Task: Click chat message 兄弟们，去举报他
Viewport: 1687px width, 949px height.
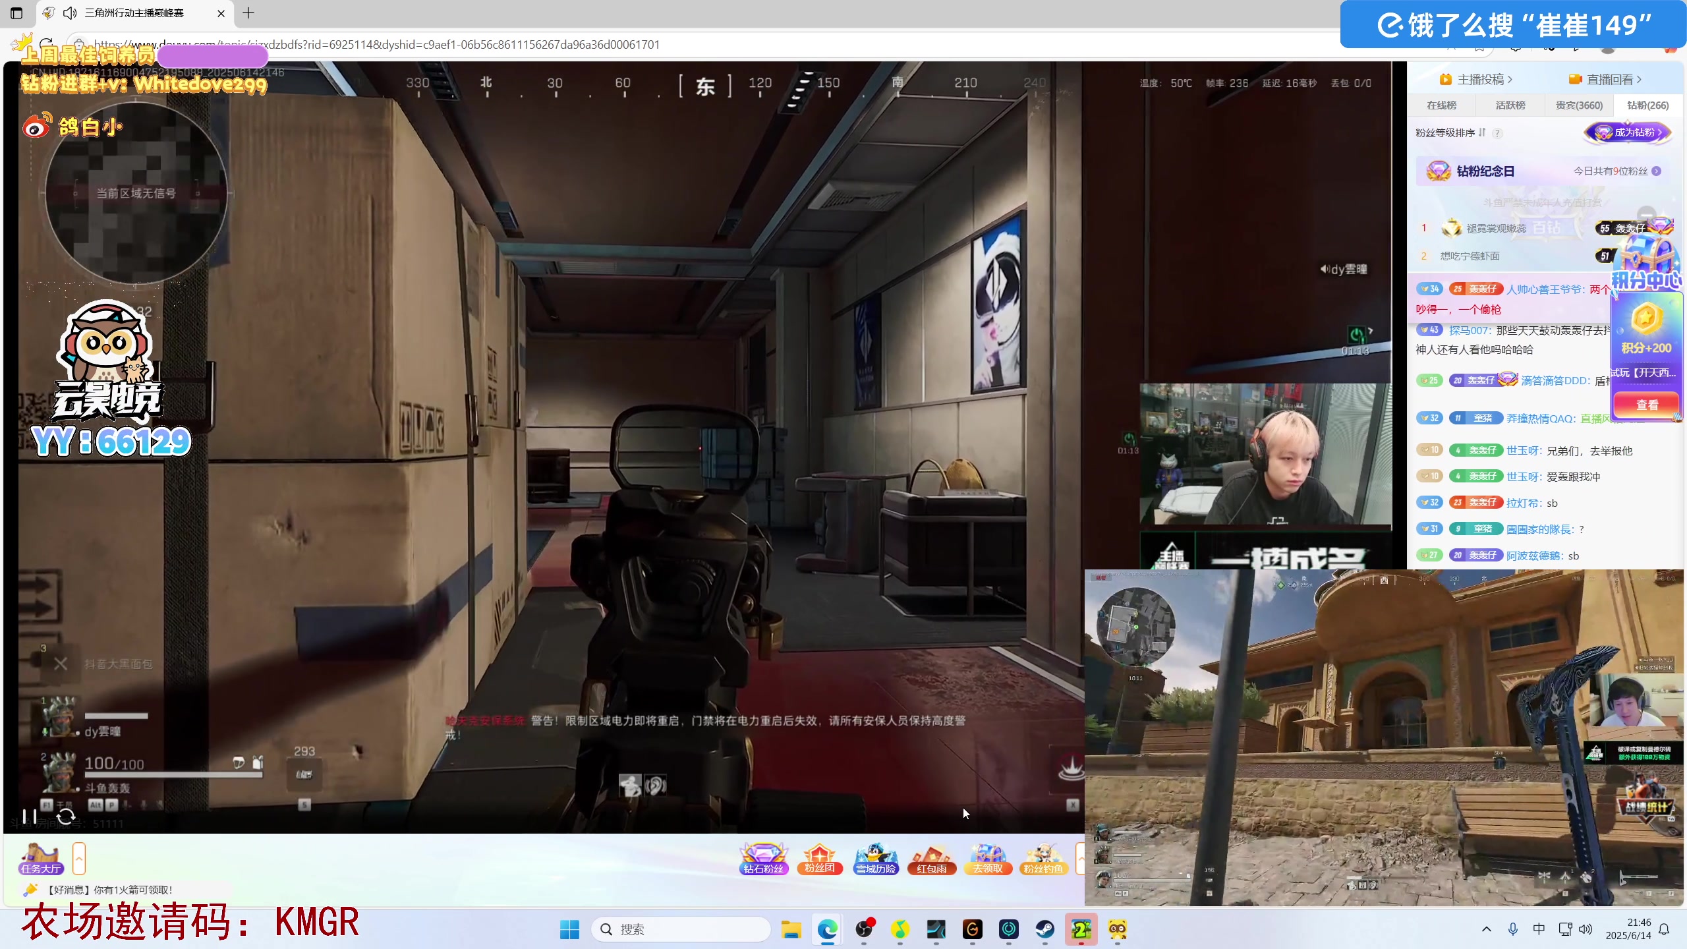Action: pyautogui.click(x=1589, y=451)
